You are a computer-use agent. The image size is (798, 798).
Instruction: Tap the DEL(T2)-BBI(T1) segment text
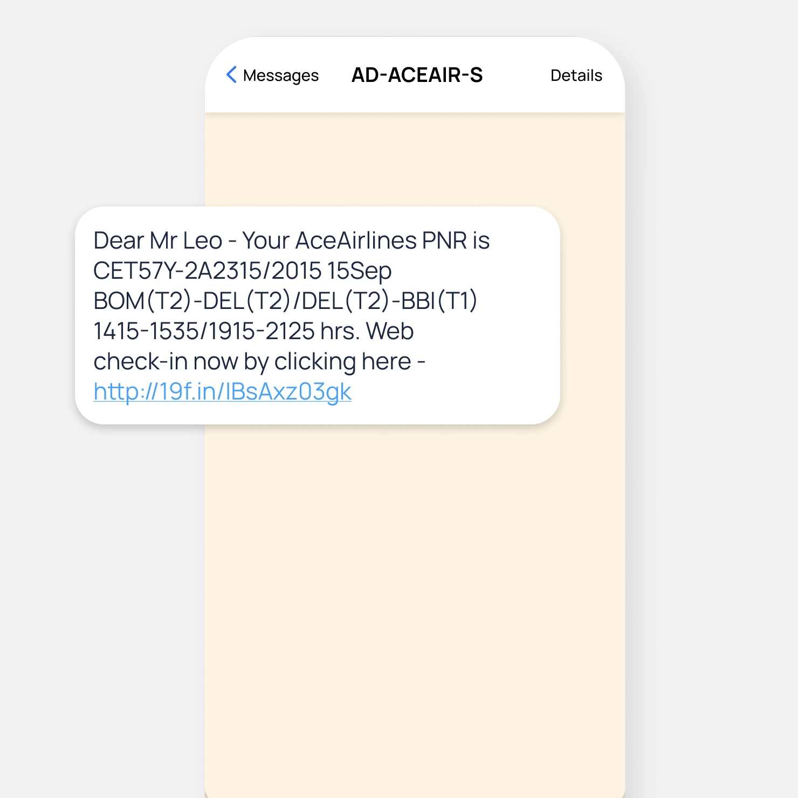pyautogui.click(x=388, y=300)
